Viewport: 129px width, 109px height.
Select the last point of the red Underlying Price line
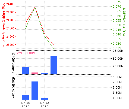coord(54,45)
